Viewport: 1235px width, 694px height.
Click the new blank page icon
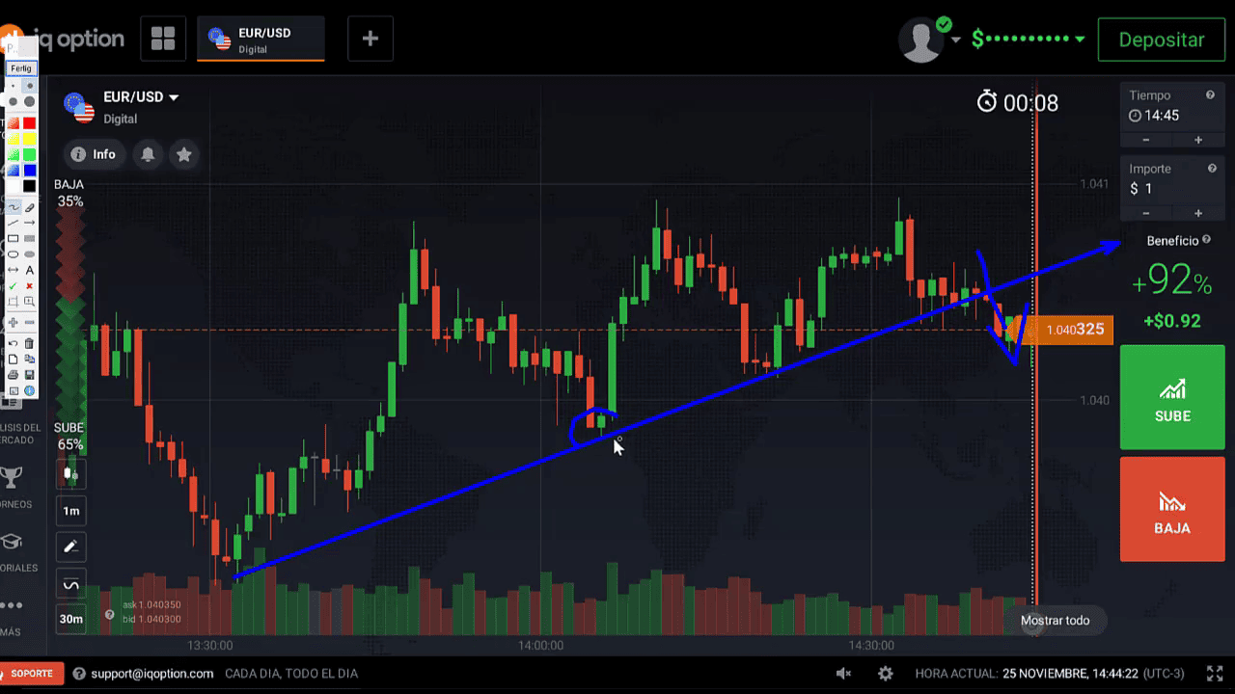pyautogui.click(x=14, y=359)
